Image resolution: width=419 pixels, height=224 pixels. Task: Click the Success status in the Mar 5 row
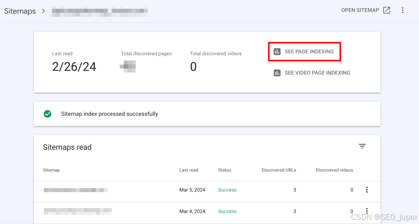(227, 190)
